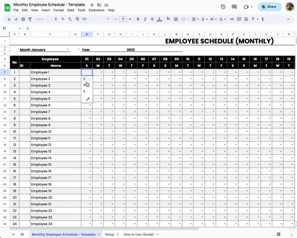The width and height of the screenshot is (297, 238).
Task: Insert a link via the toolbar icon
Action: pyautogui.click(x=231, y=19)
